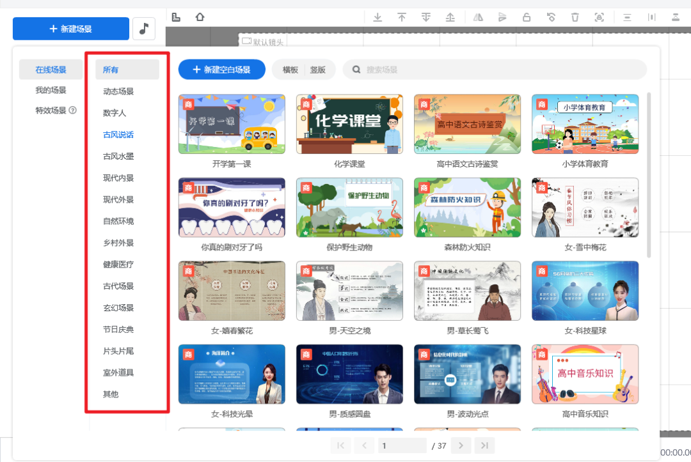Click the vertical align center icon
Viewport: 691px width, 462px height.
tap(627, 18)
